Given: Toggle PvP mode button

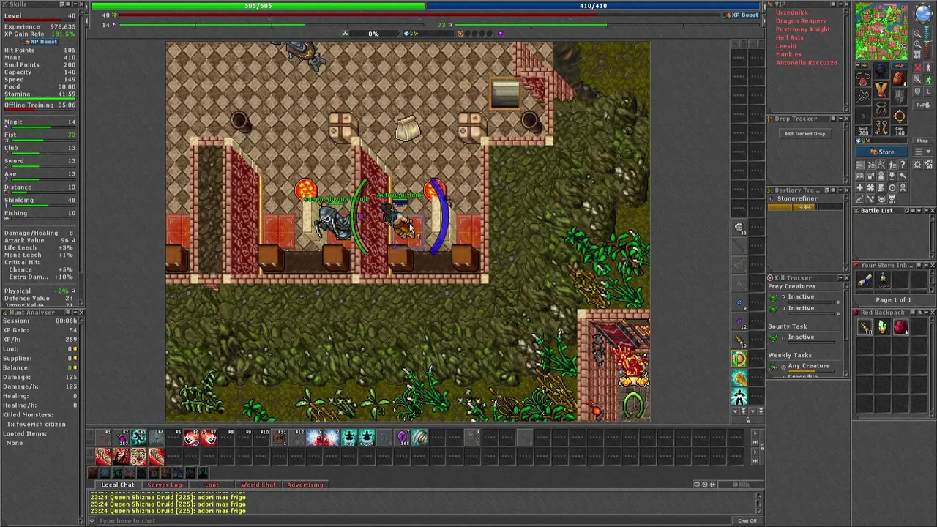Looking at the screenshot, I should pos(922,105).
